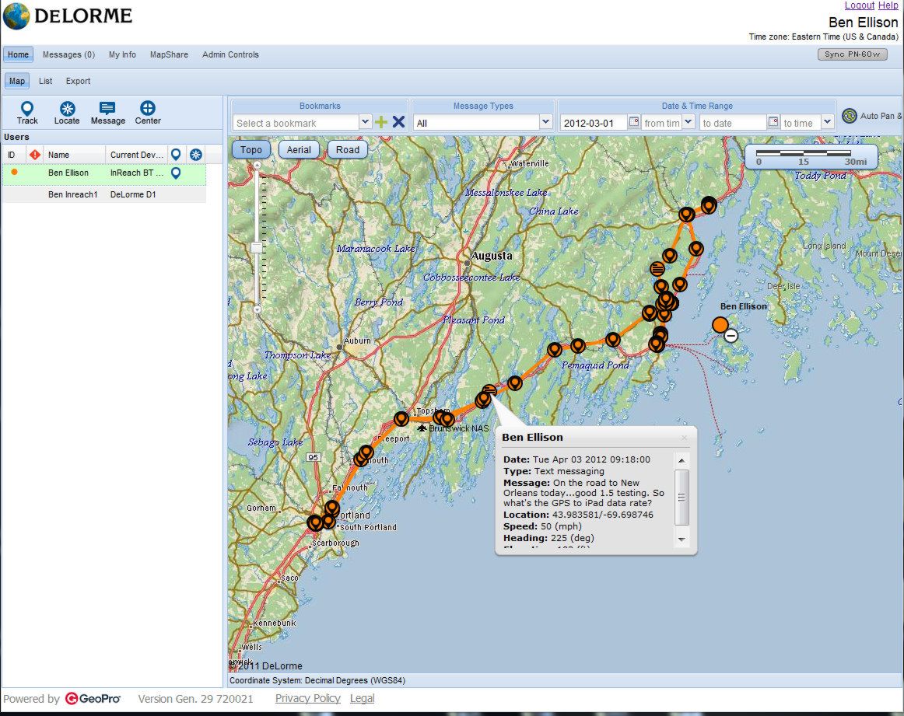Click the 'from time' input field
Image resolution: width=904 pixels, height=716 pixels.
pyautogui.click(x=661, y=123)
